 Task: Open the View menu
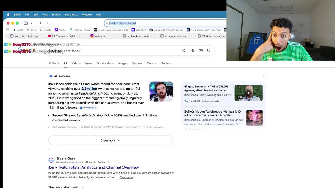coord(45,15)
